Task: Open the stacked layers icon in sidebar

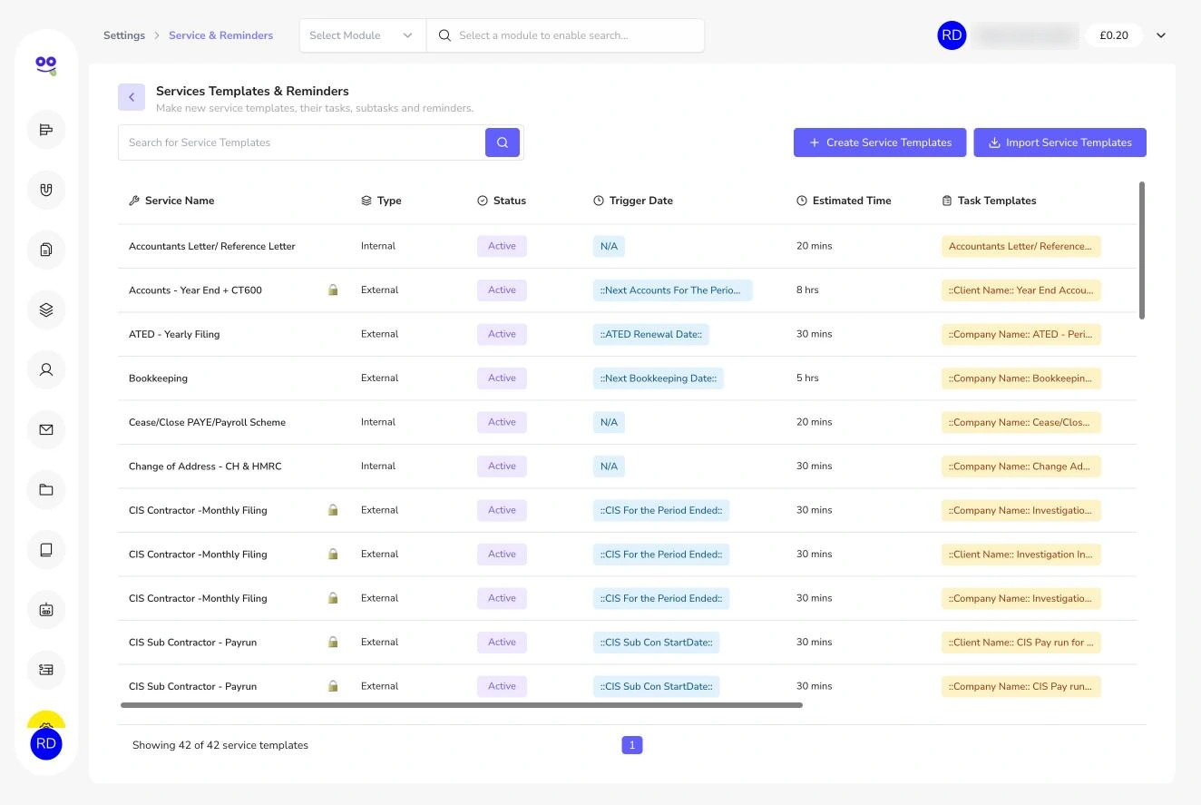Action: point(46,309)
